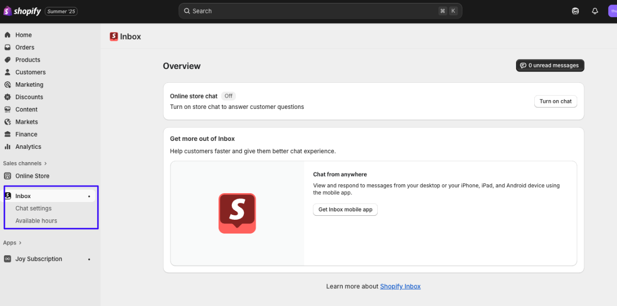Click 'Get more out of Inbox' heading
The width and height of the screenshot is (617, 306).
[202, 139]
